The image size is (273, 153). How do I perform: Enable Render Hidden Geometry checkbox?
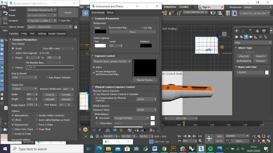click(x=37, y=115)
